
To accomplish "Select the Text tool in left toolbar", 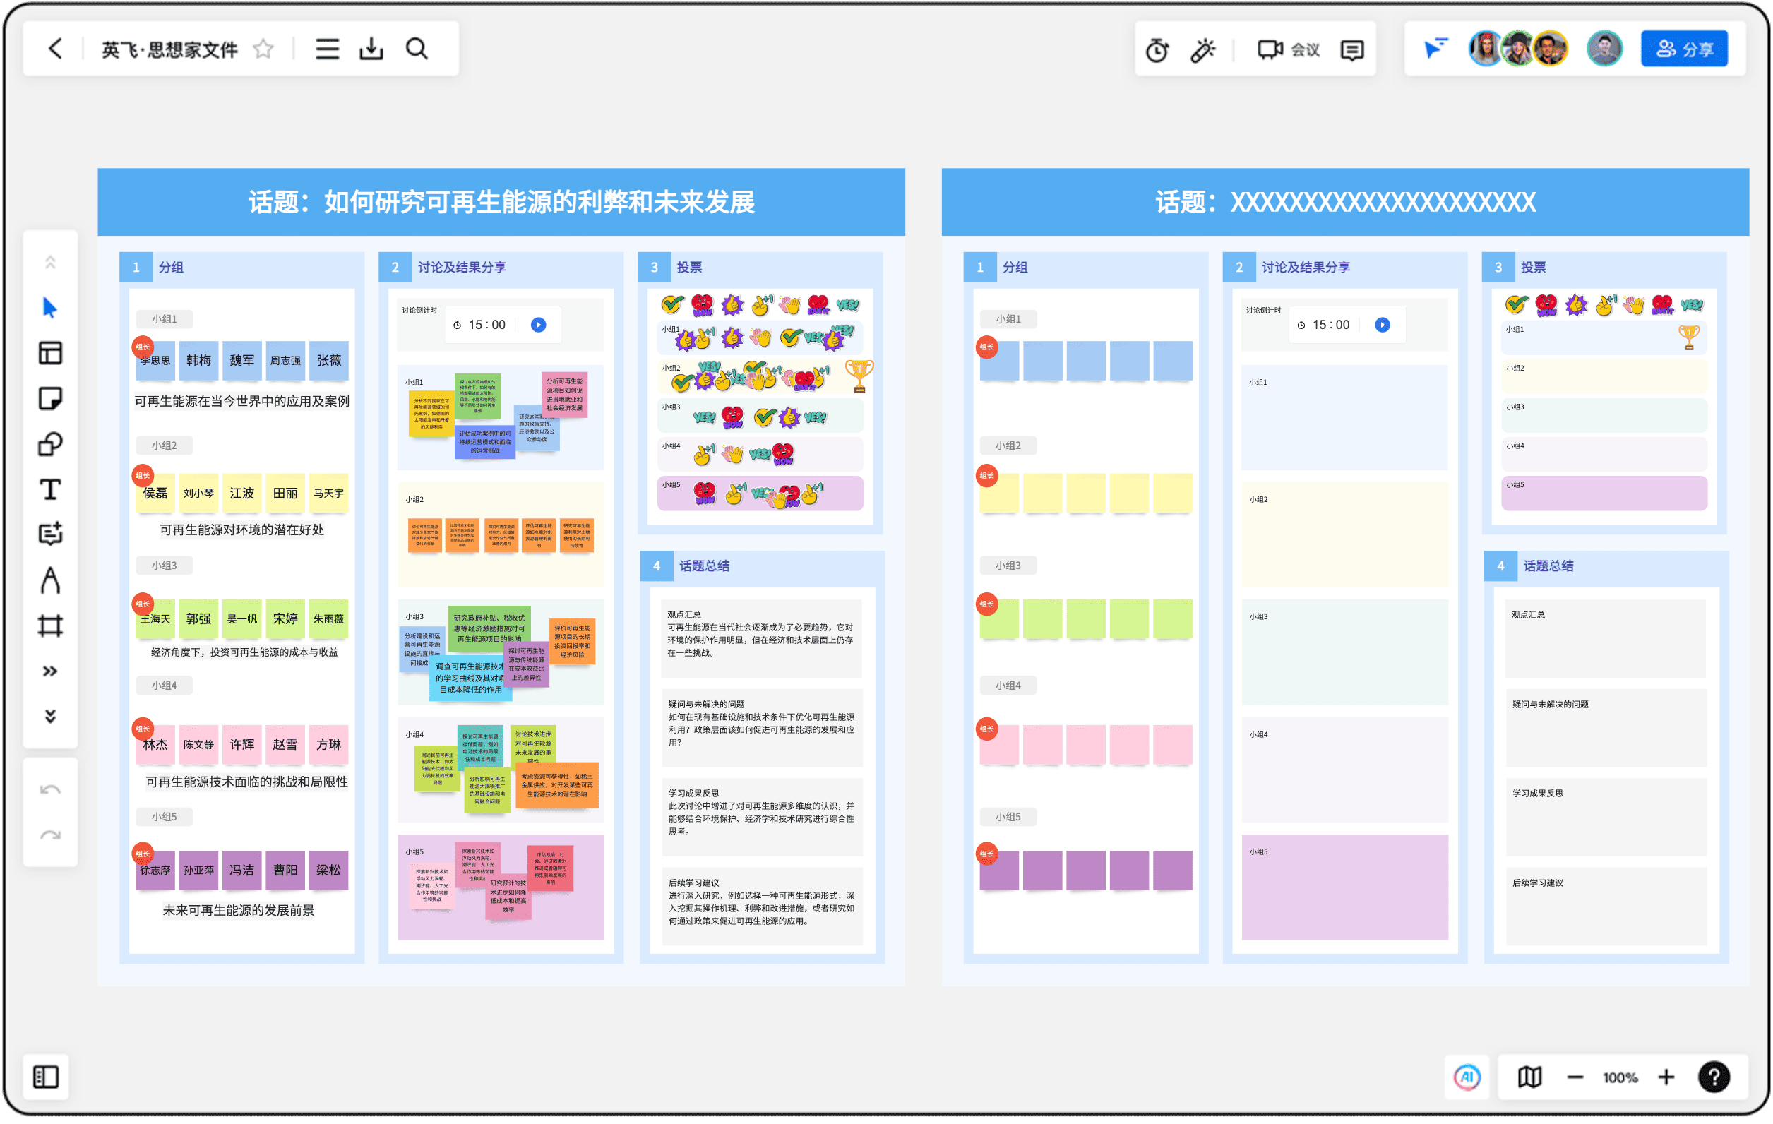I will coord(50,490).
